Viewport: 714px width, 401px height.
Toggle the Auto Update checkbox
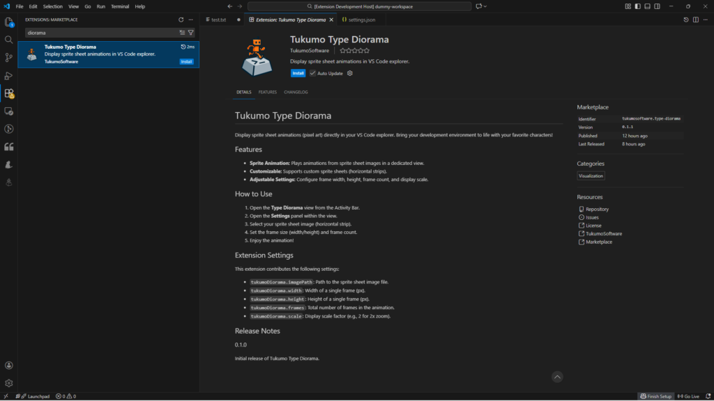pos(313,73)
